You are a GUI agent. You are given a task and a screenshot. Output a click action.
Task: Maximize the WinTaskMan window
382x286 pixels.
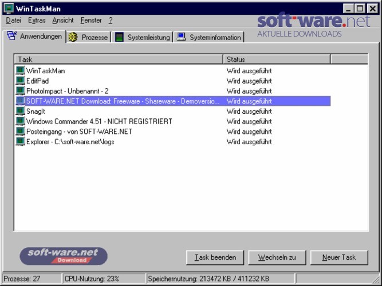[360, 9]
